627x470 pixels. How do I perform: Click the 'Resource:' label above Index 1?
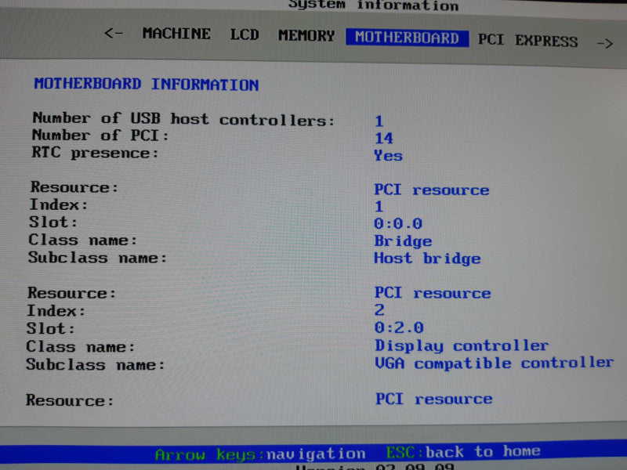click(x=74, y=187)
